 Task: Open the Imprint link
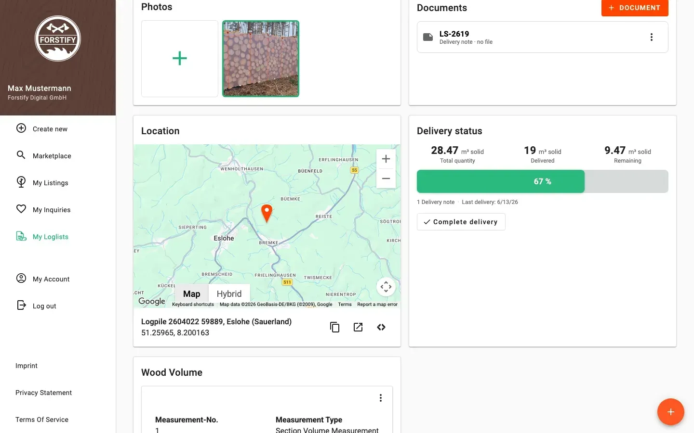(x=27, y=366)
